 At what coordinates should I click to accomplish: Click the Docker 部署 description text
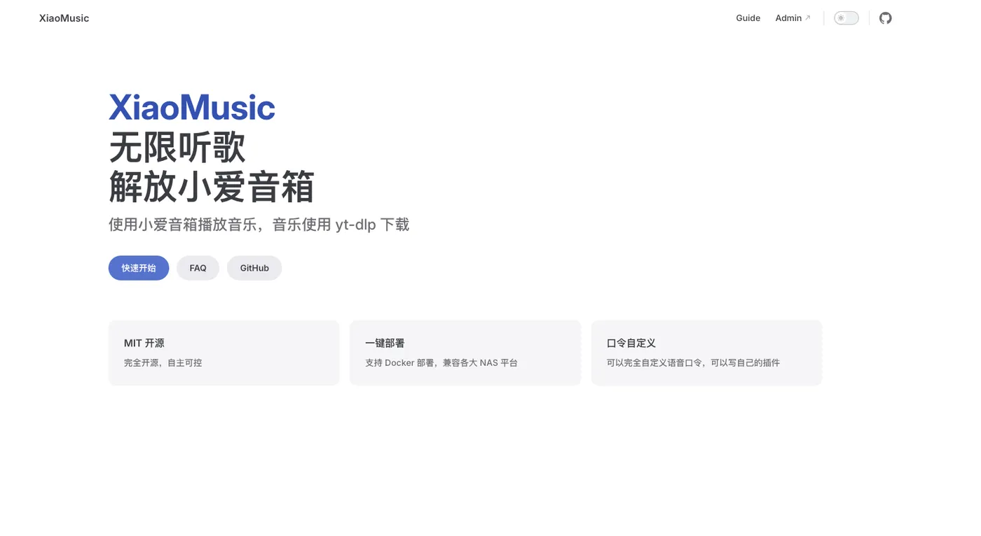pyautogui.click(x=441, y=362)
